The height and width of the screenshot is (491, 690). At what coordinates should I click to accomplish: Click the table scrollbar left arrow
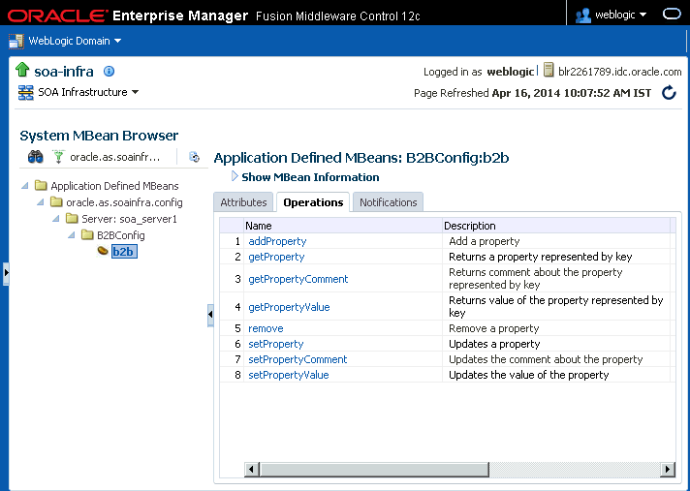click(x=251, y=470)
